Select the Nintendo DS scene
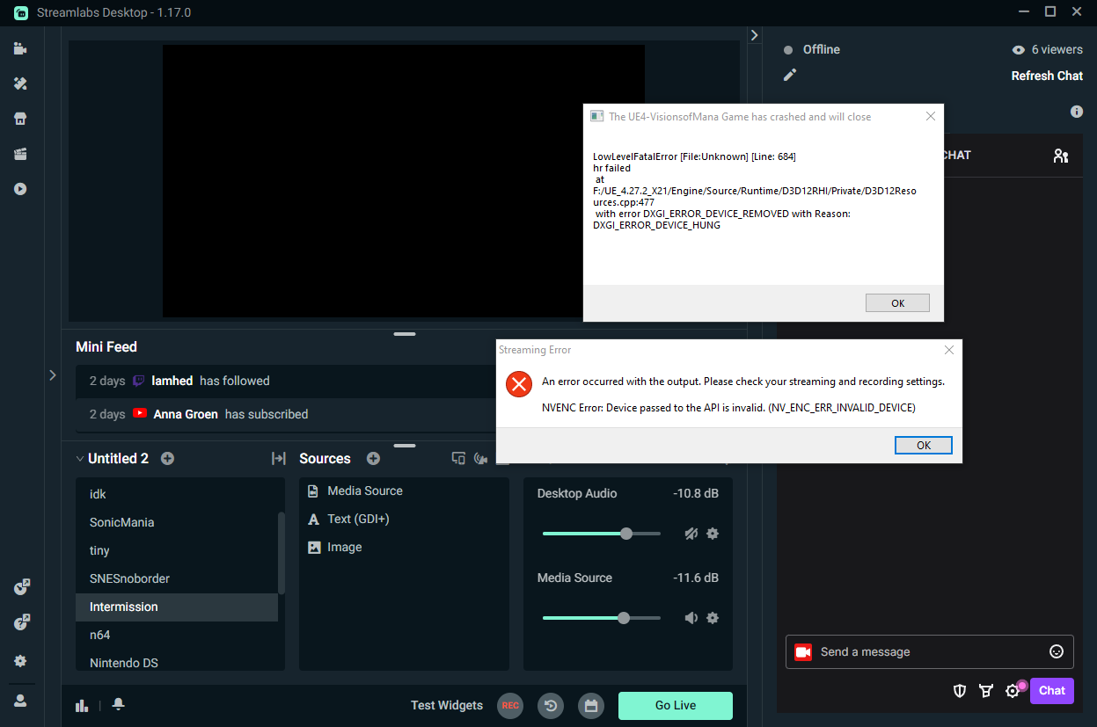The height and width of the screenshot is (727, 1097). 177,662
